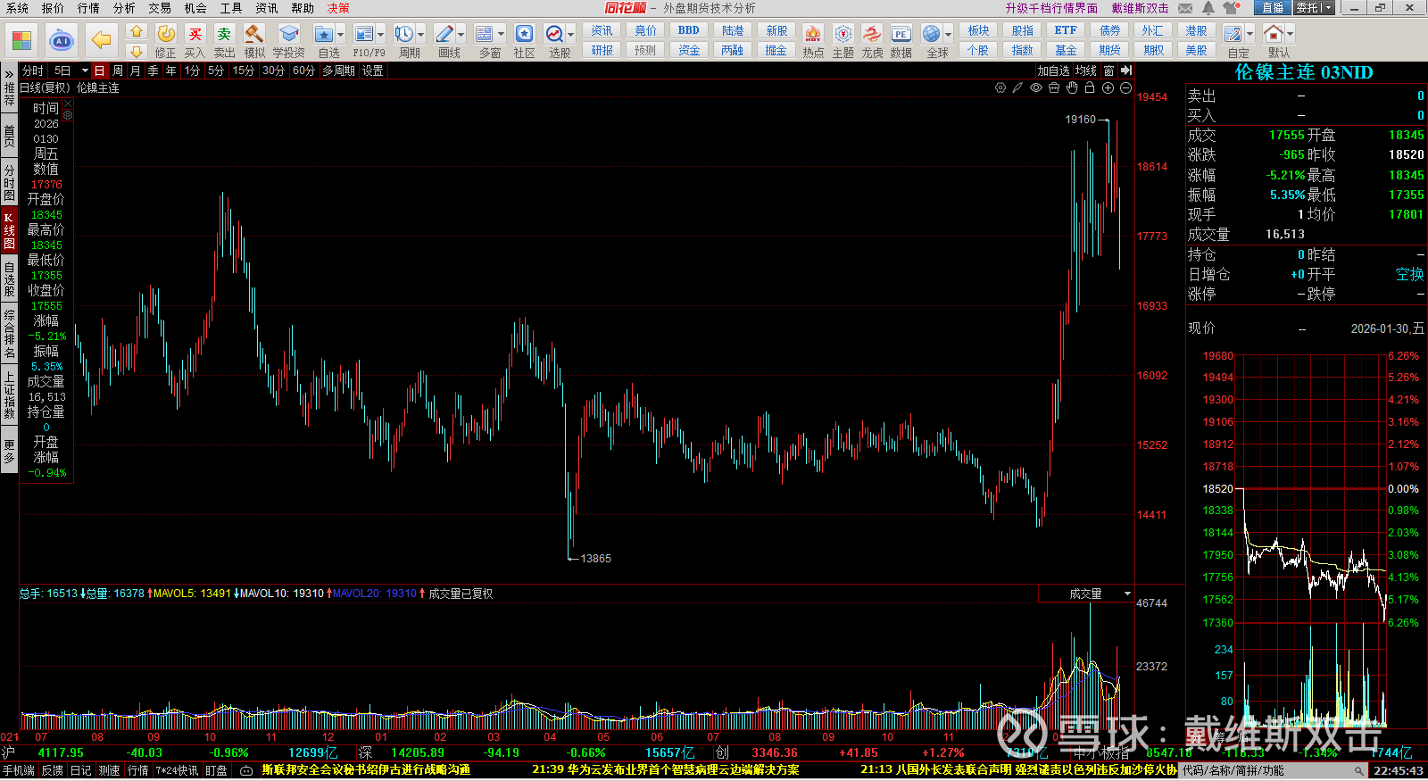Viewport: 1428px width, 781px height.
Task: Click the 买入 buy icon
Action: 195,34
